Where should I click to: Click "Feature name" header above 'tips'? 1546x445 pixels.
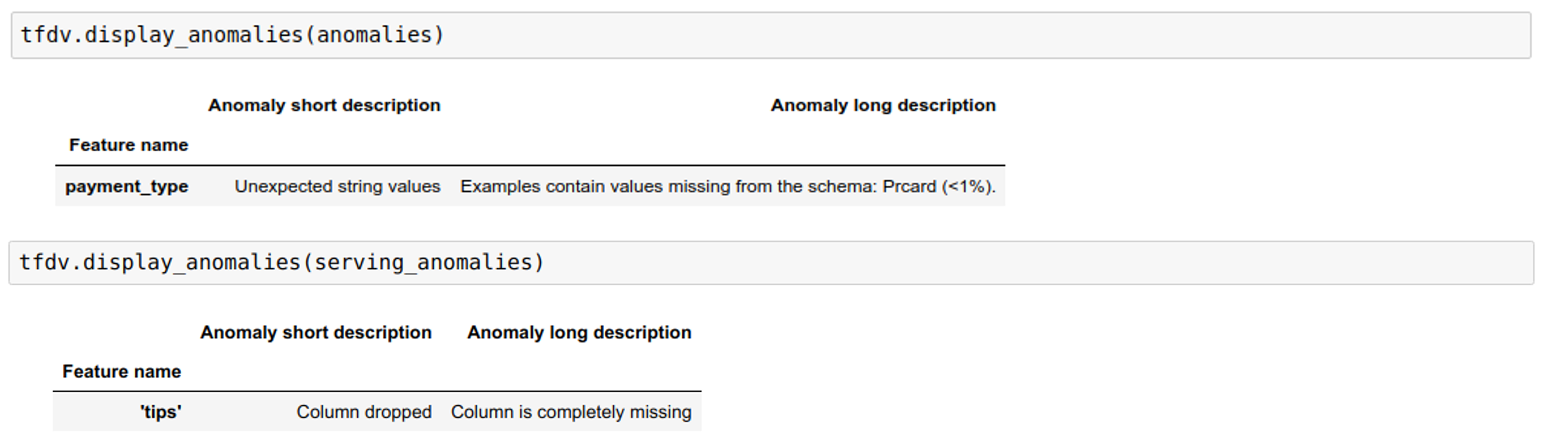[122, 371]
